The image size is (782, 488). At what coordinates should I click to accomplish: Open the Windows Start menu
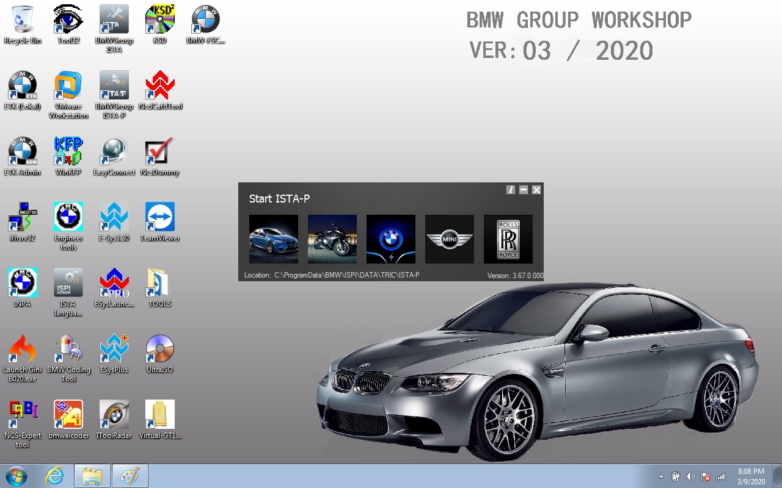(x=16, y=476)
